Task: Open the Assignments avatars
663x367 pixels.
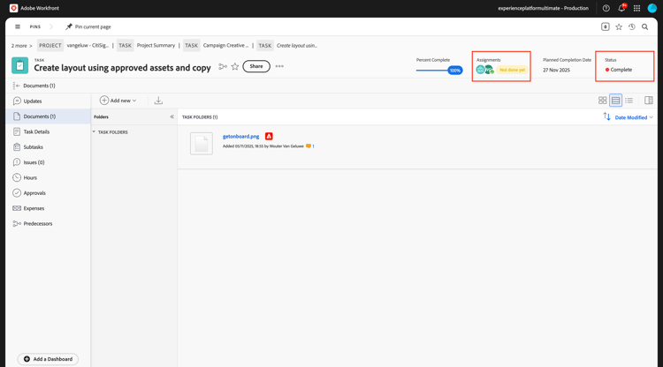Action: point(484,70)
